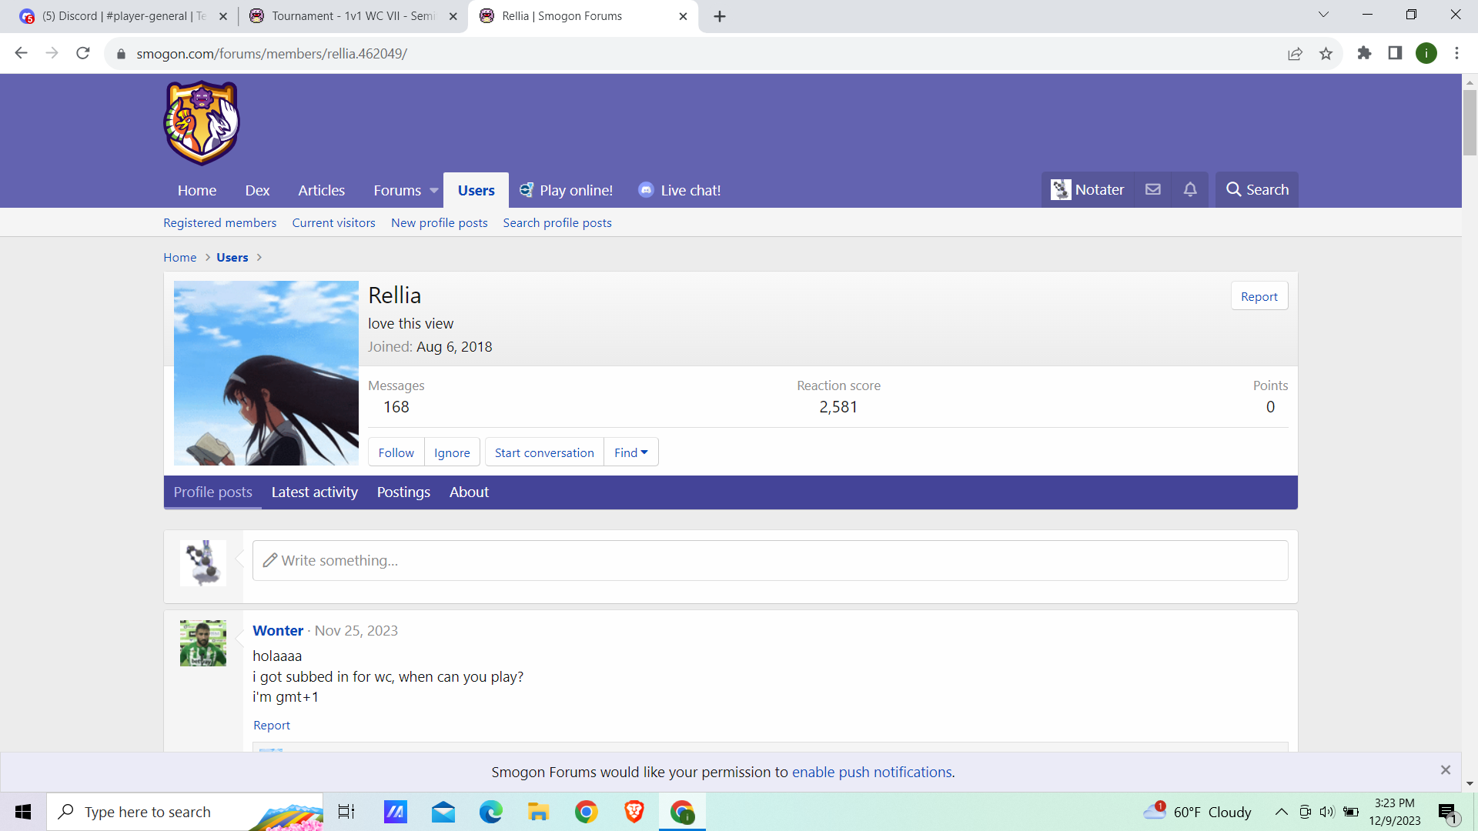Open the Search magnifier button
This screenshot has height=831, width=1478.
pos(1257,189)
